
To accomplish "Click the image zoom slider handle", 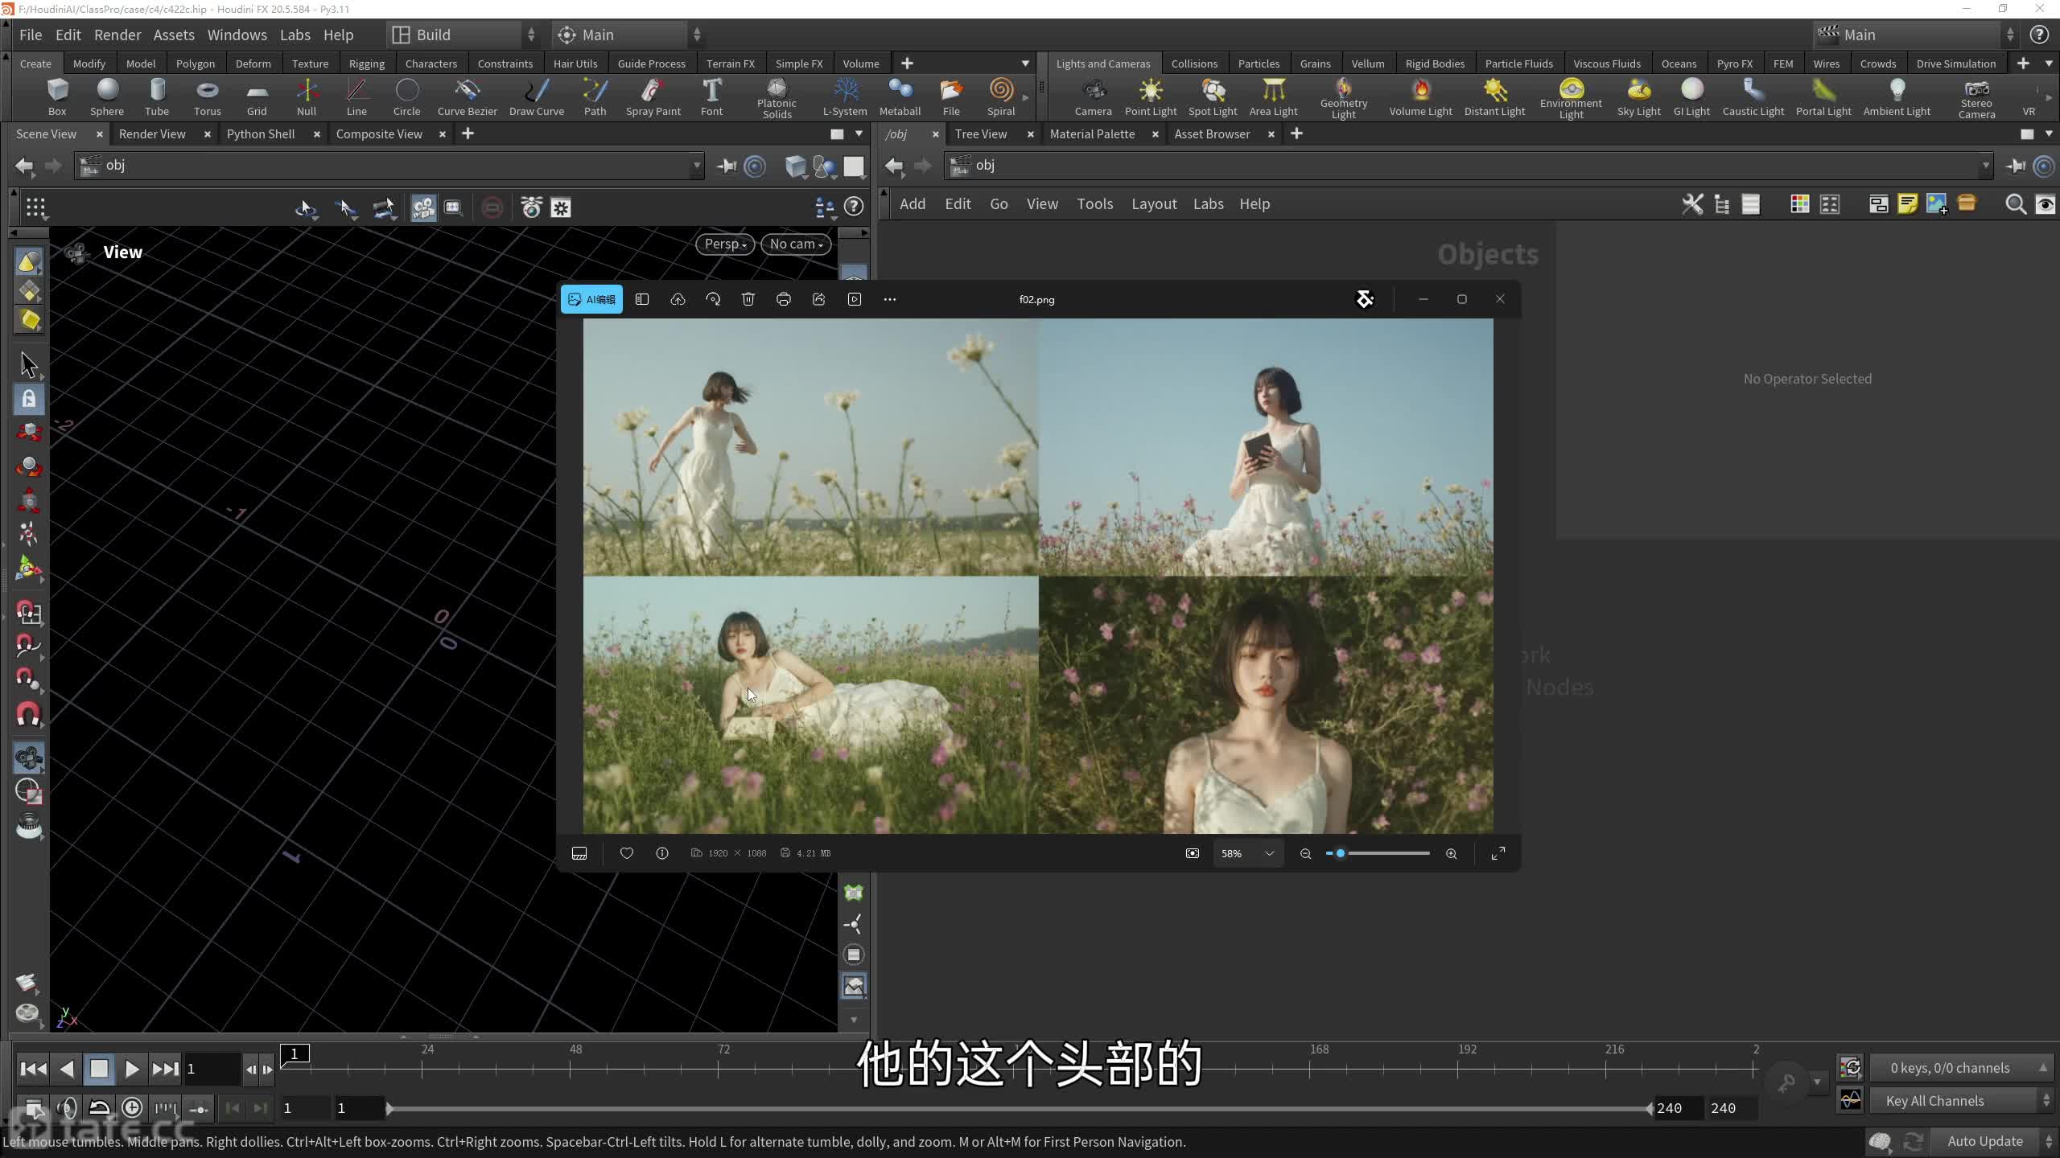I will click(1341, 853).
